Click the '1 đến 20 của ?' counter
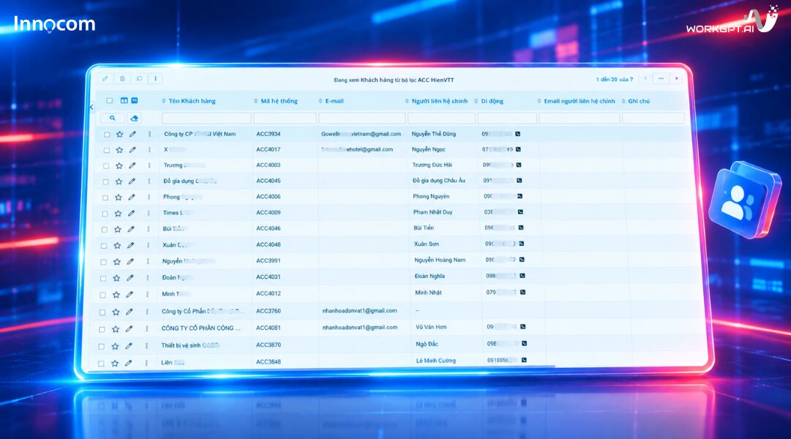Image resolution: width=791 pixels, height=439 pixels. click(x=615, y=79)
